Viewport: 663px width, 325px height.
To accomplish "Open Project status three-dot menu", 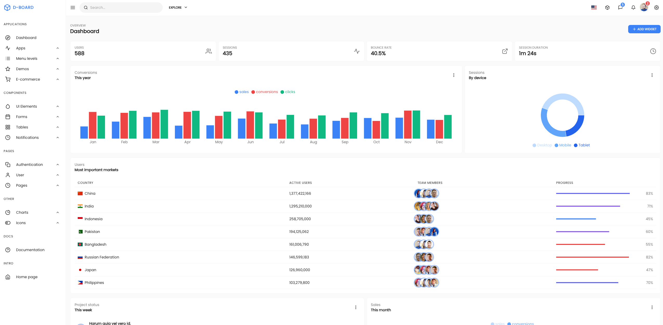I will click(x=356, y=307).
